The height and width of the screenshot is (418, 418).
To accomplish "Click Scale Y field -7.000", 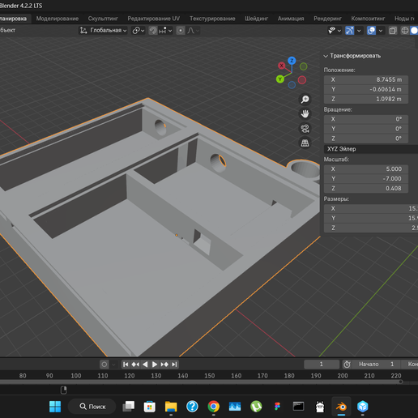I will [366, 179].
